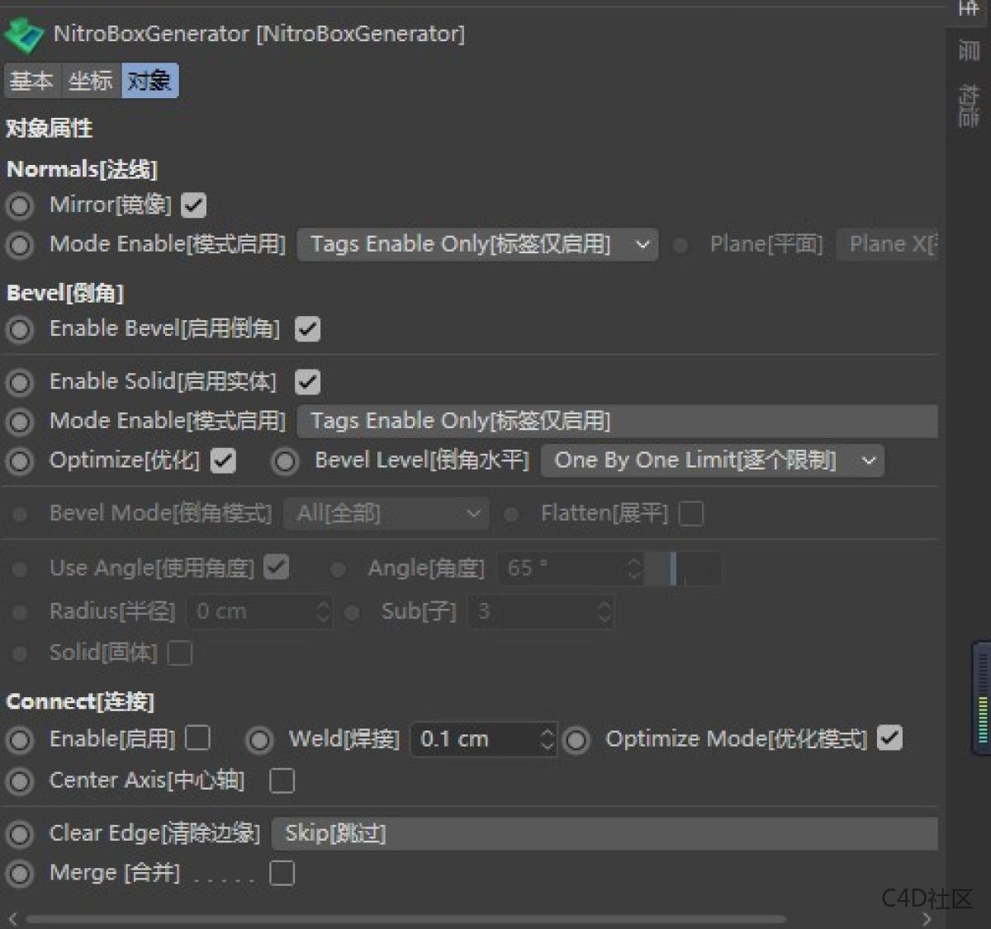The width and height of the screenshot is (991, 929).
Task: Click the Bevel[倒角] section heading
Action: pyautogui.click(x=65, y=293)
